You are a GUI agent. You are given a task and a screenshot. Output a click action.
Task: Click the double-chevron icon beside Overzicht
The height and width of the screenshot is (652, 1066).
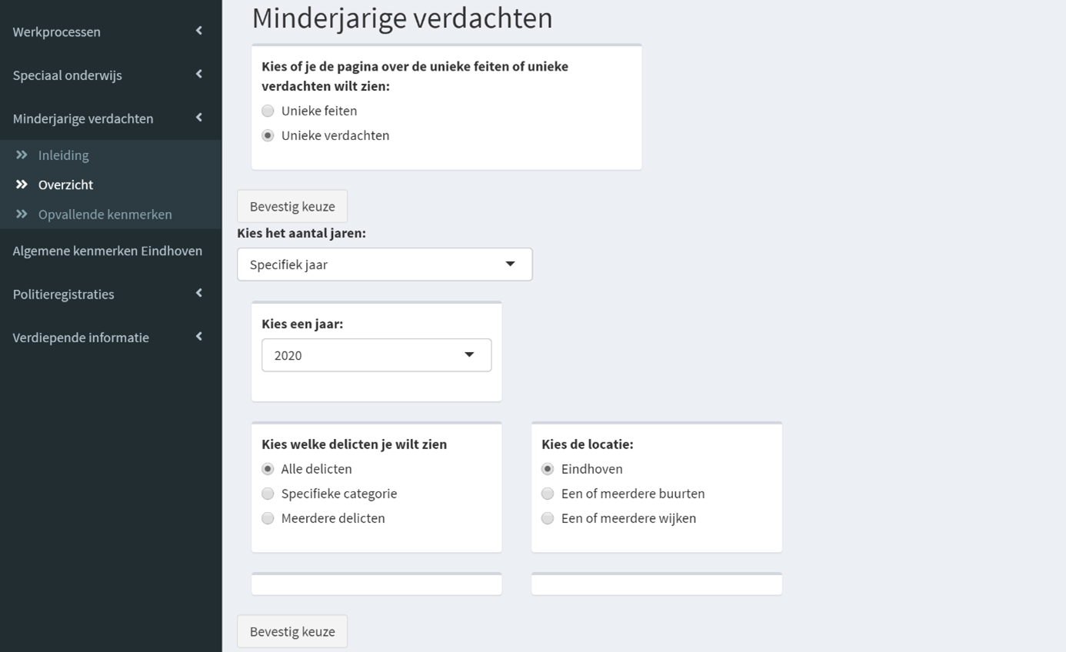click(22, 185)
